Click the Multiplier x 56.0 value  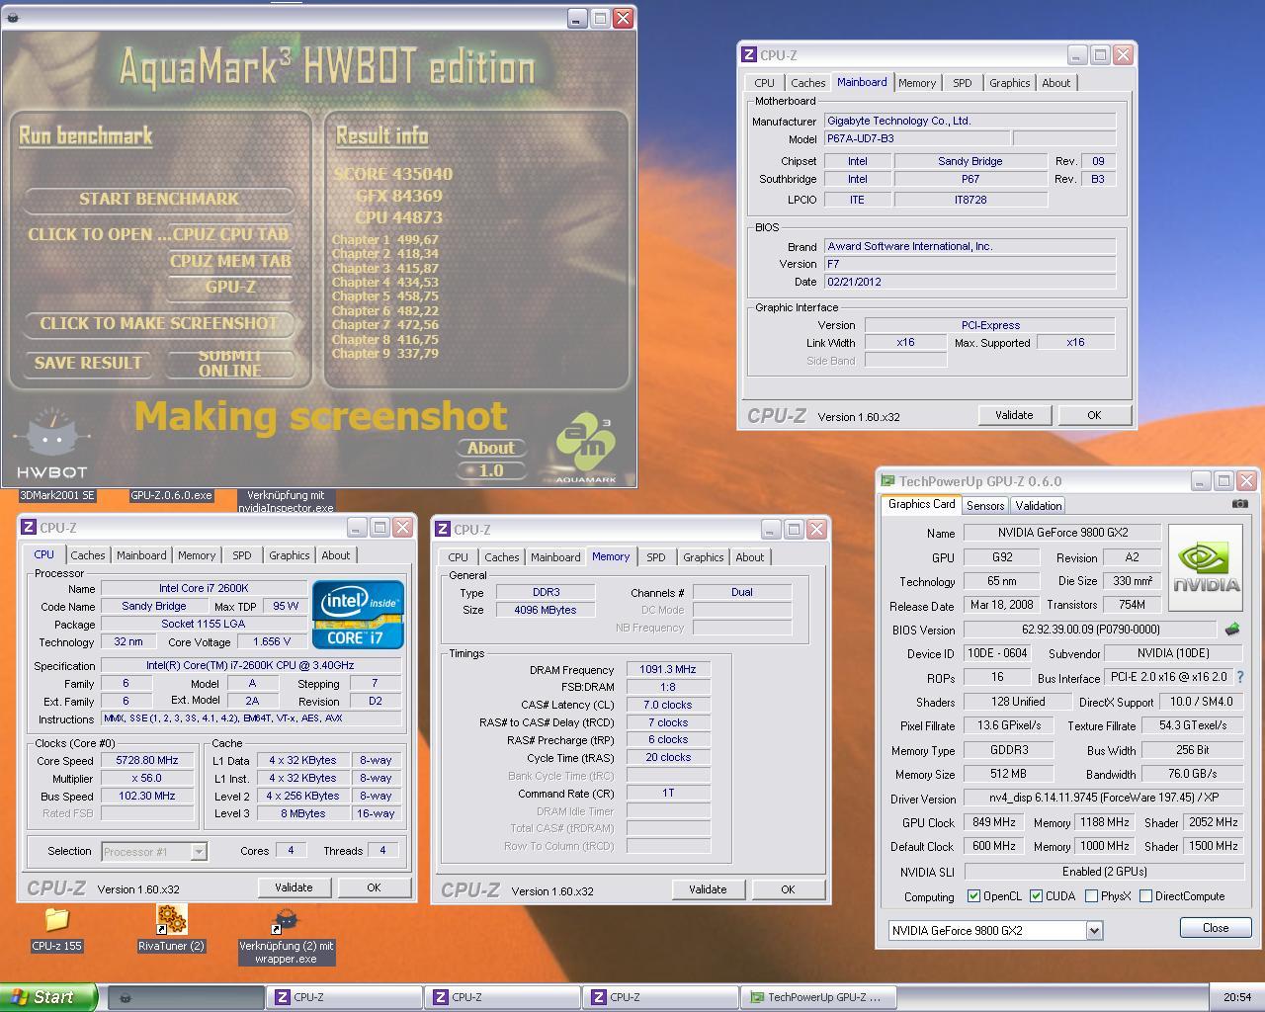[147, 778]
